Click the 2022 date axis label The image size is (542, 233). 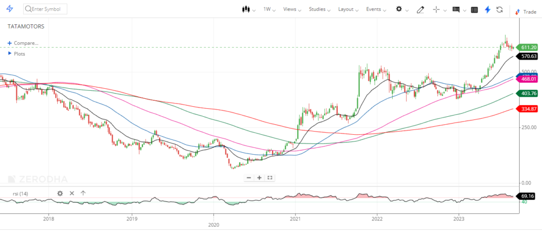377,219
